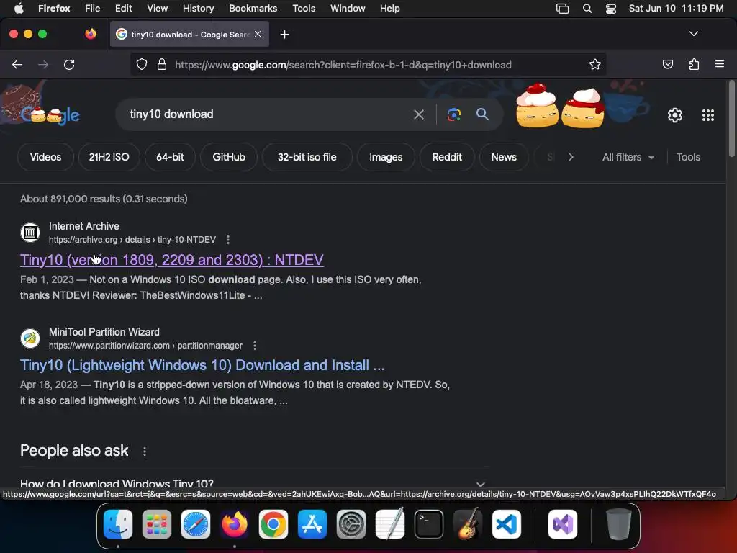Expand How do I download Windows Tiny 10 question
This screenshot has height=553, width=737.
pos(254,483)
